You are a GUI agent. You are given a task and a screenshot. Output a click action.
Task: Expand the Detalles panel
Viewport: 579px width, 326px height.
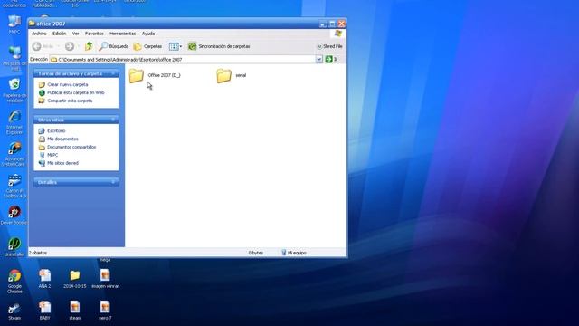113,182
